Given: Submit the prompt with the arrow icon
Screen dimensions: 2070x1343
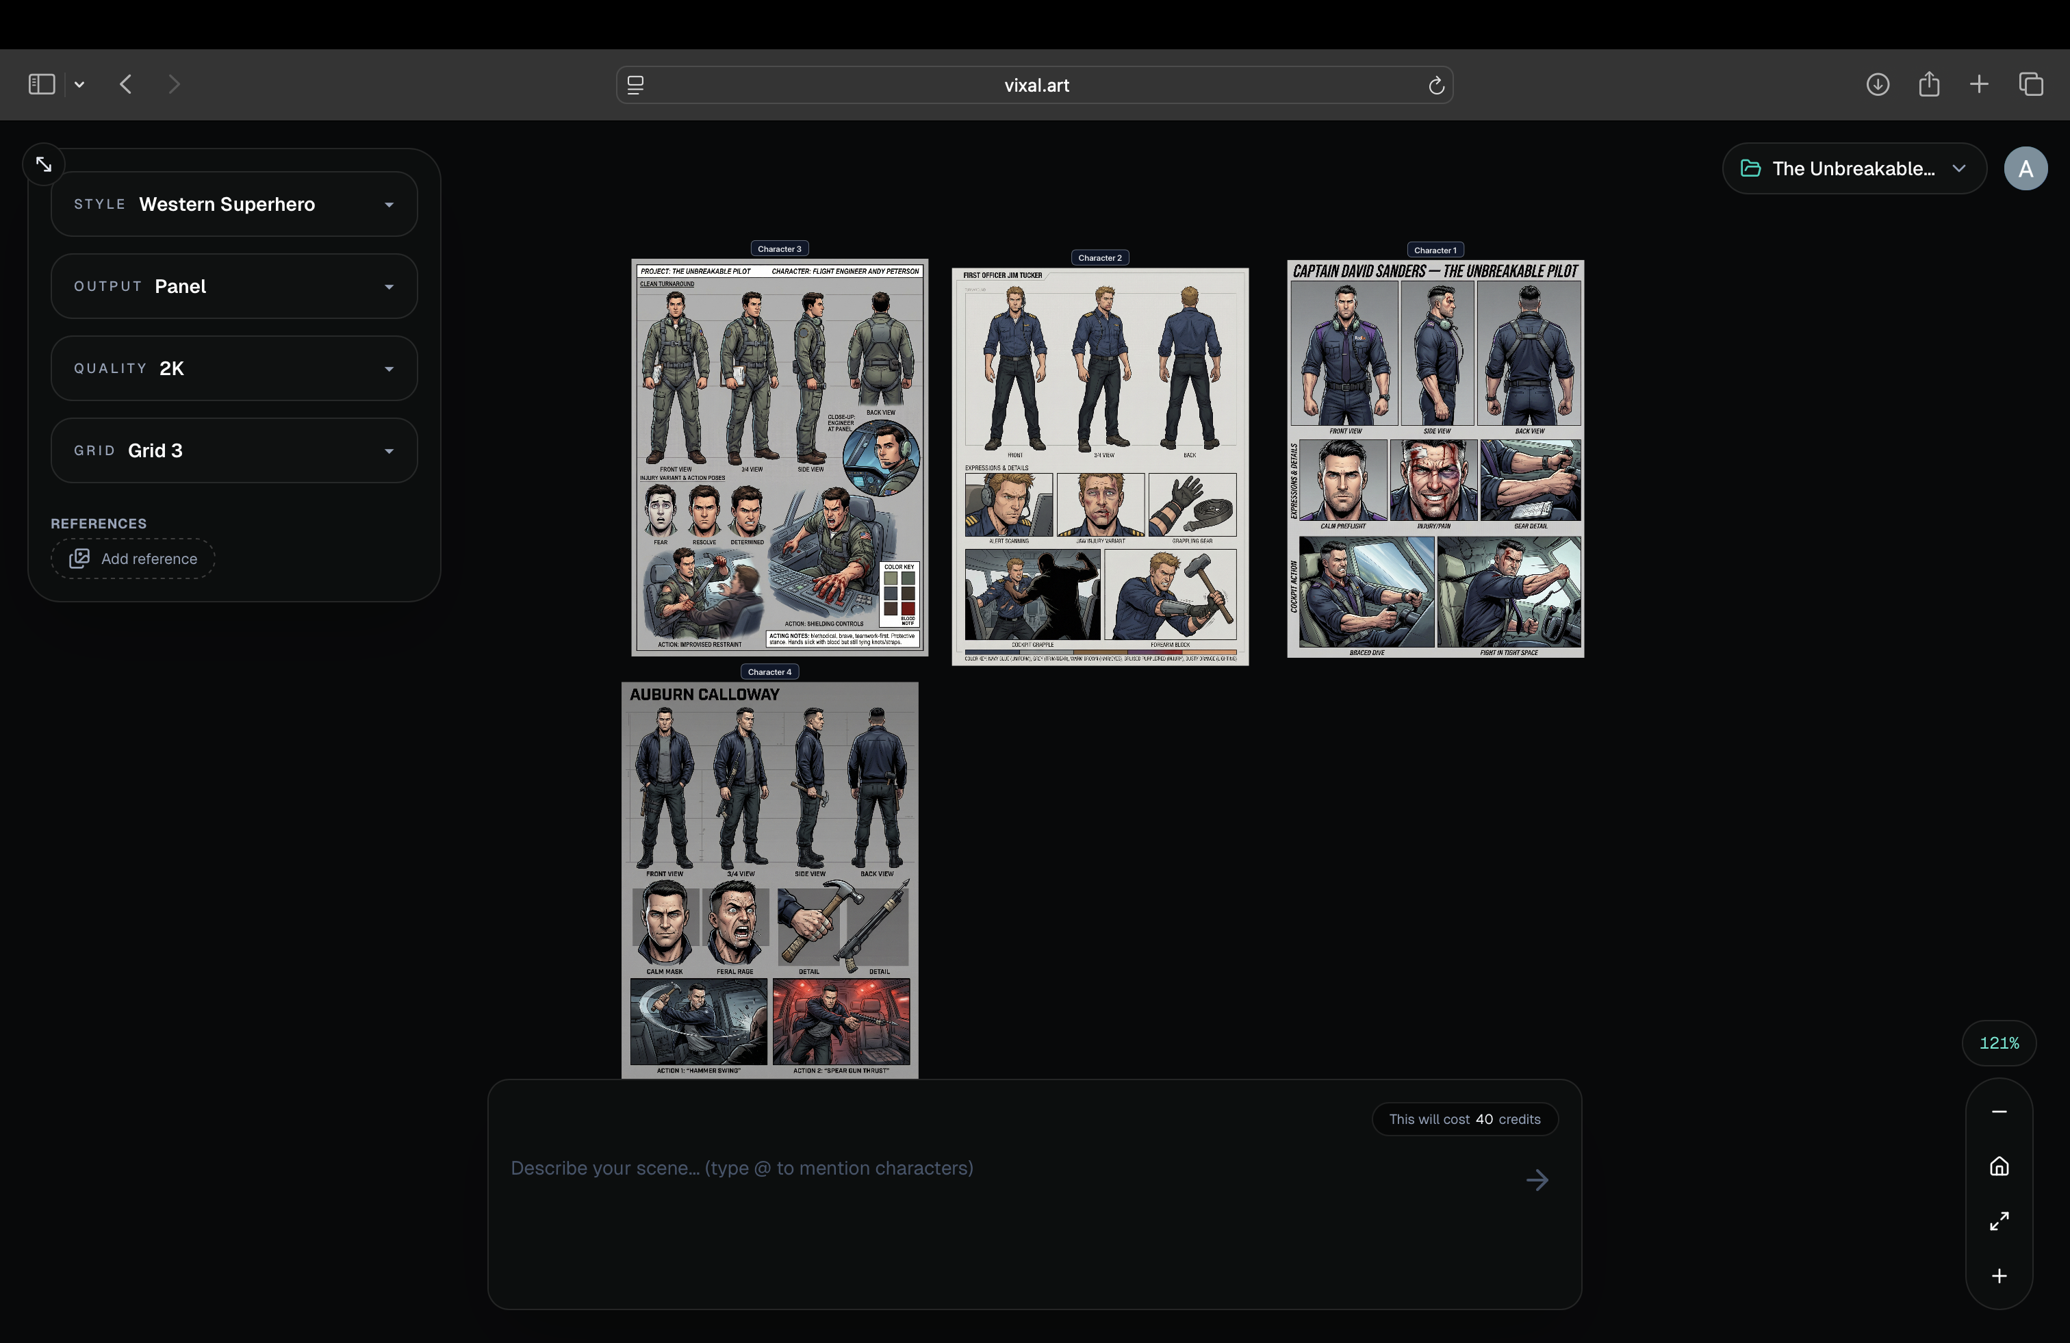Looking at the screenshot, I should [x=1536, y=1179].
